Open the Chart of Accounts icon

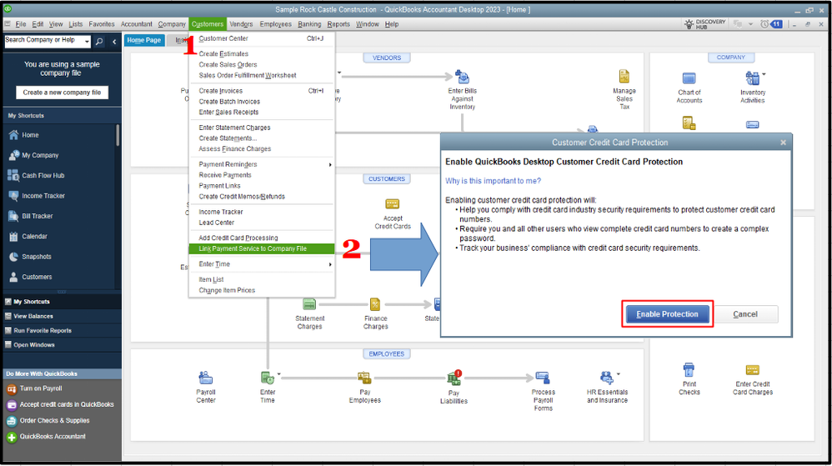[689, 78]
